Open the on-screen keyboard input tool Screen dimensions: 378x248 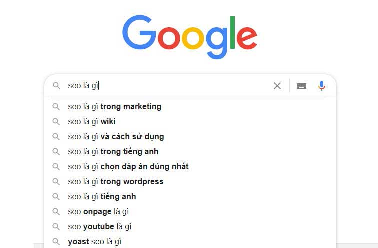(301, 86)
